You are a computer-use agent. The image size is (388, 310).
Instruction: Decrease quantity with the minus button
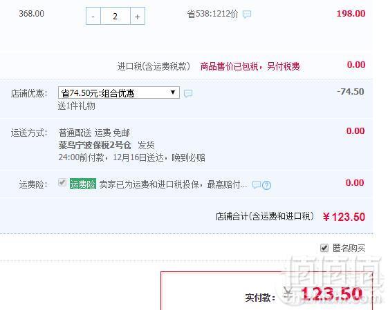[93, 16]
